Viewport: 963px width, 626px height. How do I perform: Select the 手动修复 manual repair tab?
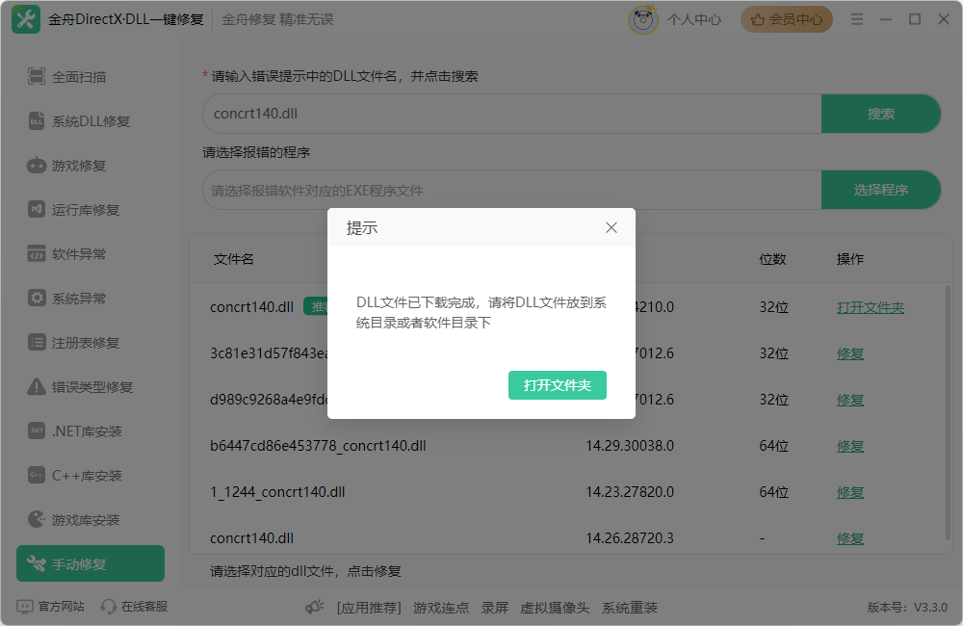pyautogui.click(x=91, y=563)
